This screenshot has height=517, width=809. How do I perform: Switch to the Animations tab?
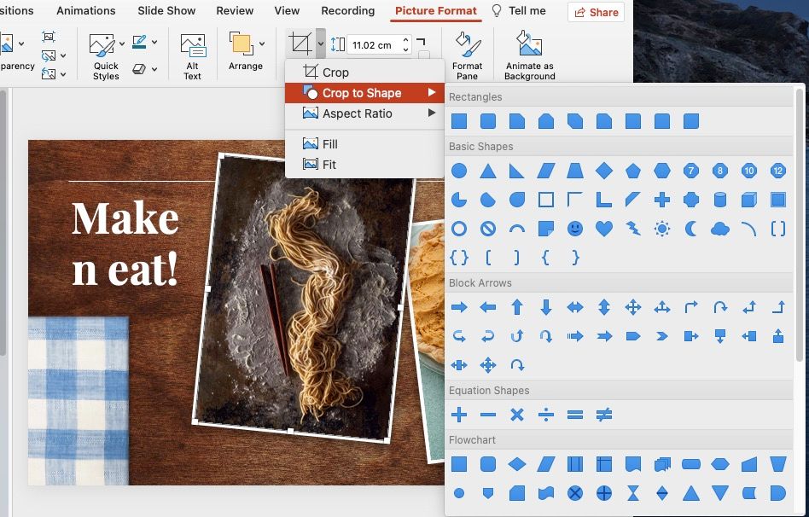click(x=85, y=11)
